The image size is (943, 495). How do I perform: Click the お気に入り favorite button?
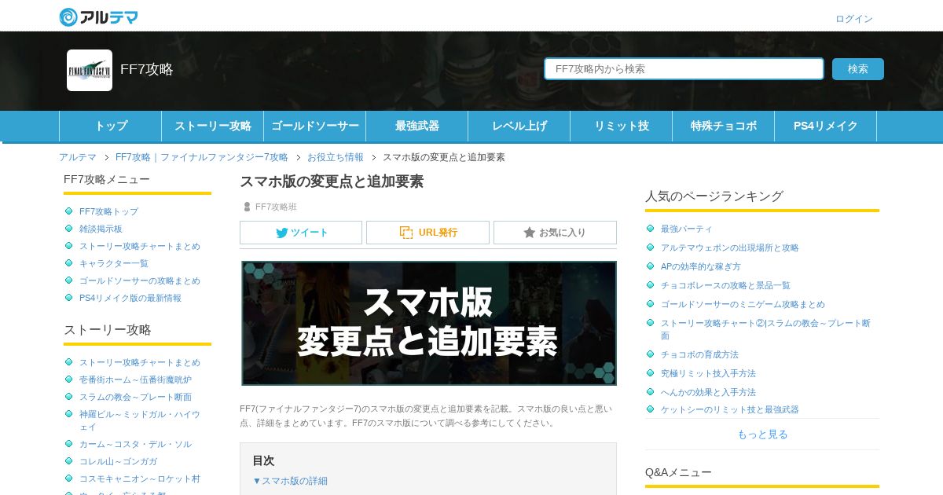tap(555, 233)
